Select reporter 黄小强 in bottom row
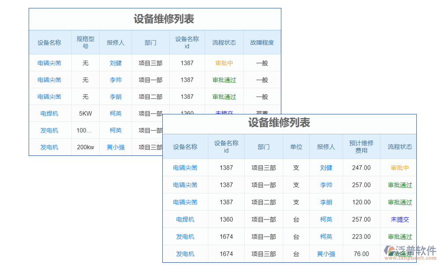 coord(326,254)
